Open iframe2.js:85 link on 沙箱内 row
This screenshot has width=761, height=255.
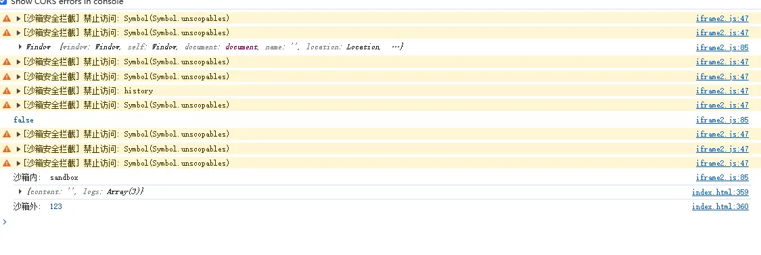tap(722, 178)
